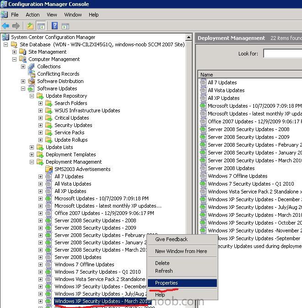Click the Update Lists folder icon
This screenshot has height=308, width=302.
[x=40, y=147]
